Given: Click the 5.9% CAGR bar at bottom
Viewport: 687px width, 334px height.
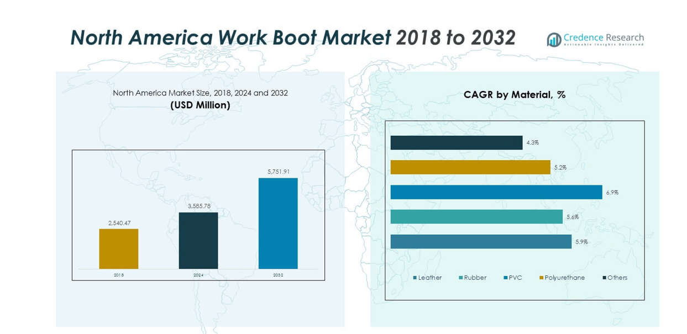Looking at the screenshot, I should [480, 242].
